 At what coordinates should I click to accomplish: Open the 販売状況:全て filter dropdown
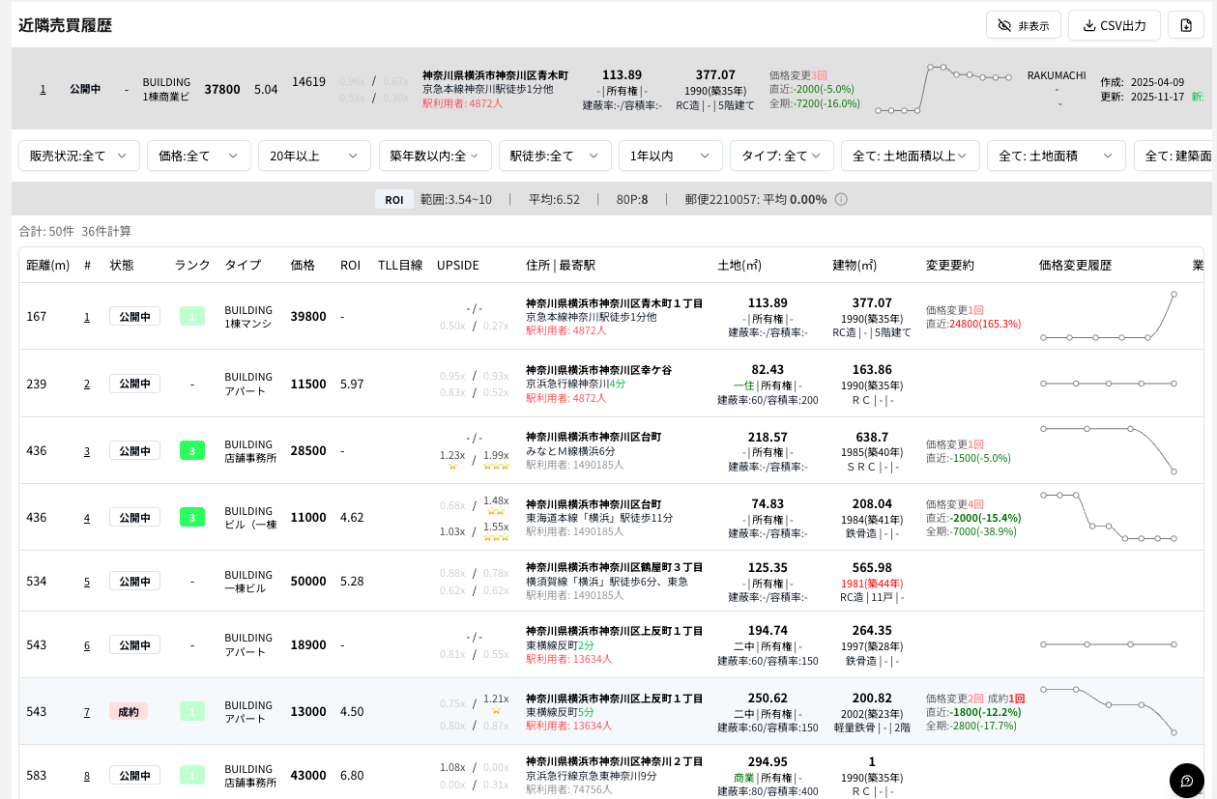click(x=78, y=155)
